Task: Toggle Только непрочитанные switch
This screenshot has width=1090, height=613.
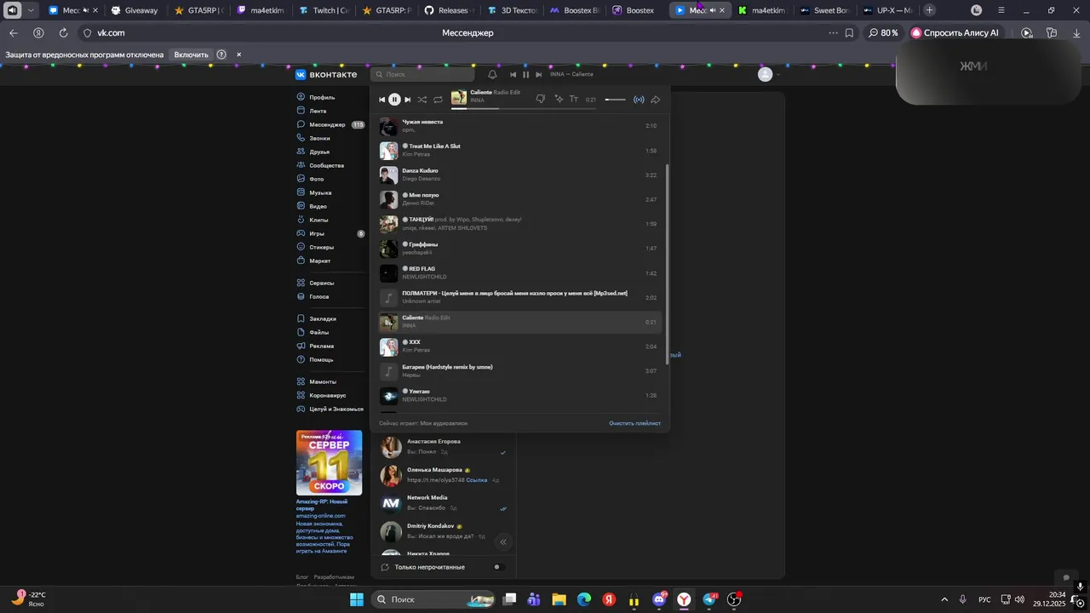Action: (x=498, y=567)
